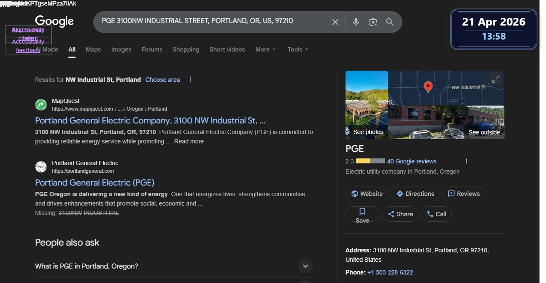This screenshot has width=546, height=283.
Task: Switch to the Maps tab
Action: [x=93, y=49]
